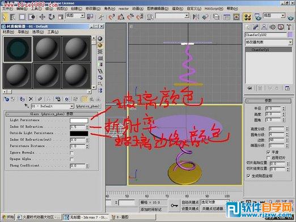Viewport: 296px width, 222px height.
Task: Open the 工具(U) menu in Material Editor
Action: 53,32
